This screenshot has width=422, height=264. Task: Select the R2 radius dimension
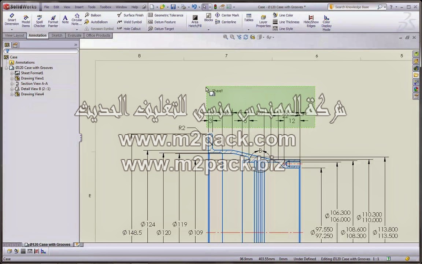(x=182, y=128)
